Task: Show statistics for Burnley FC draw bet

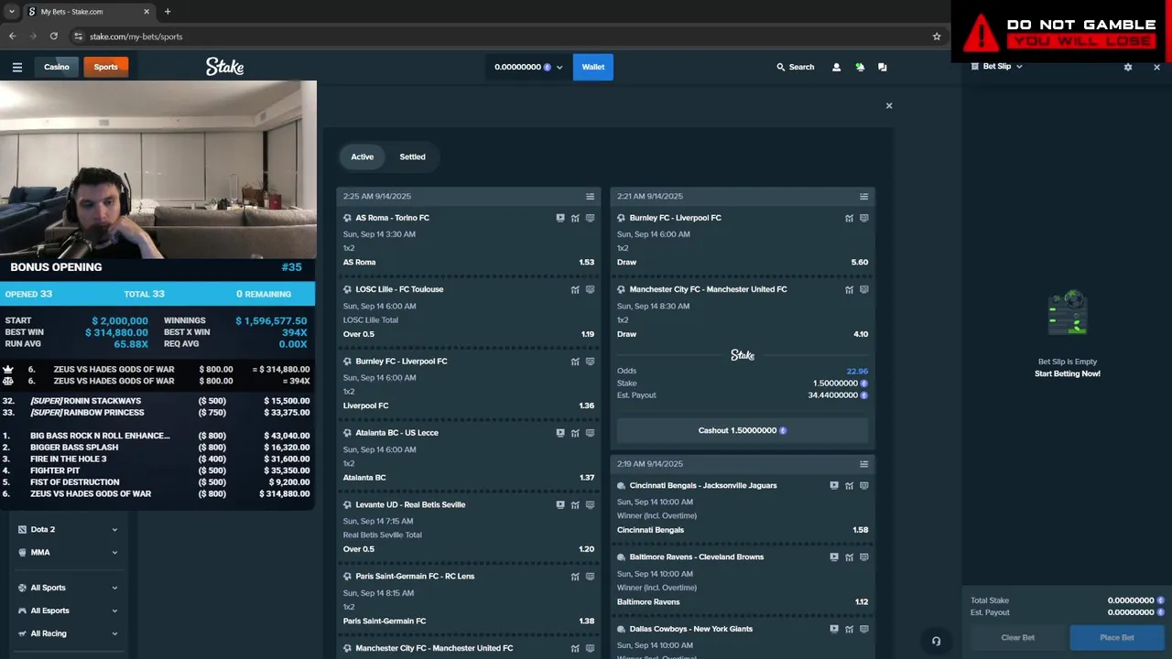Action: click(x=849, y=218)
